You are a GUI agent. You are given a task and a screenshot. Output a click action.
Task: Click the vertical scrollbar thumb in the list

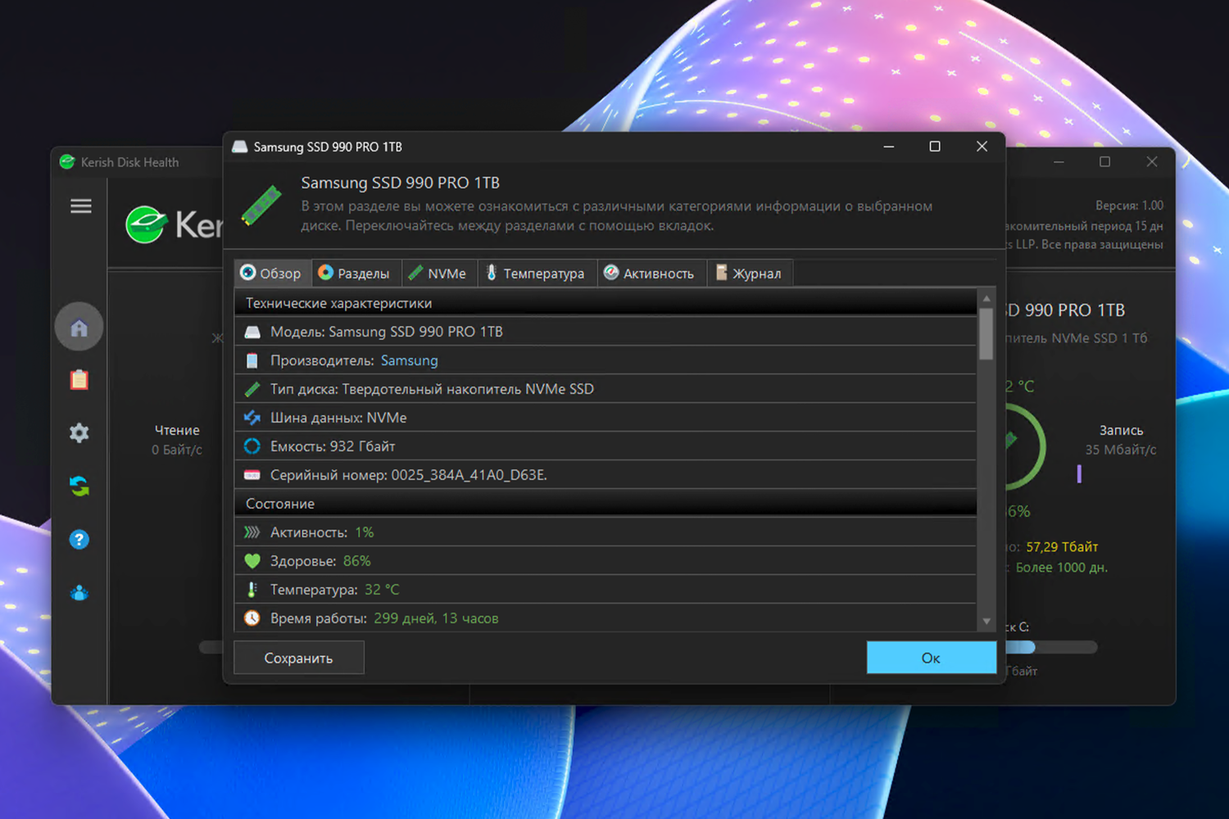(986, 333)
